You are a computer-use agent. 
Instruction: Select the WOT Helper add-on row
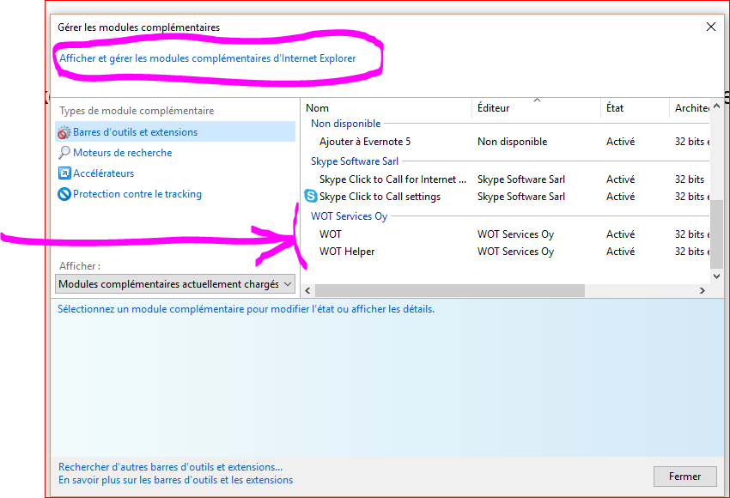507,252
